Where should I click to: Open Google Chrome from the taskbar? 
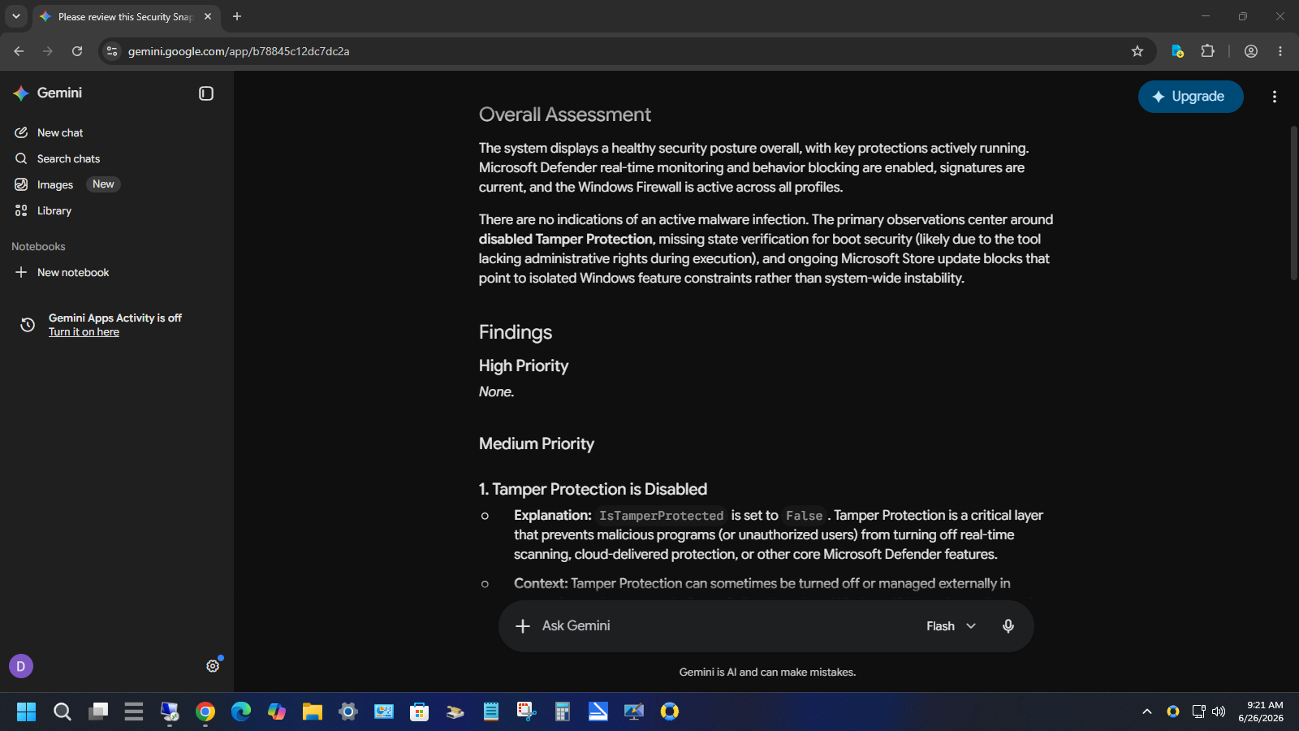pos(205,712)
